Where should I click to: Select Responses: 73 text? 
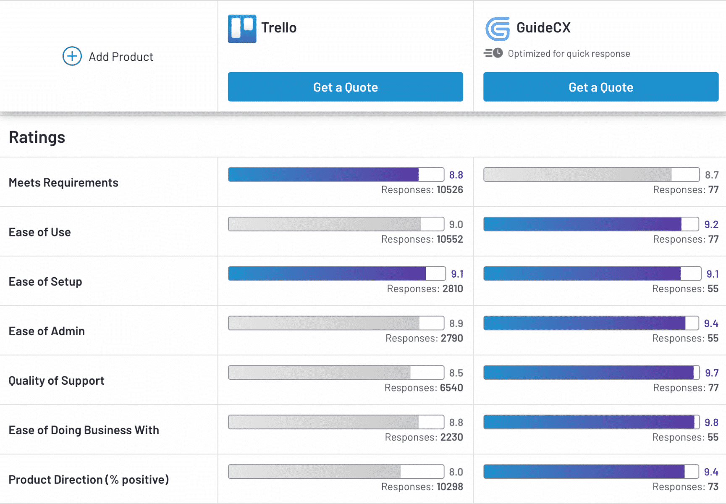tap(685, 487)
